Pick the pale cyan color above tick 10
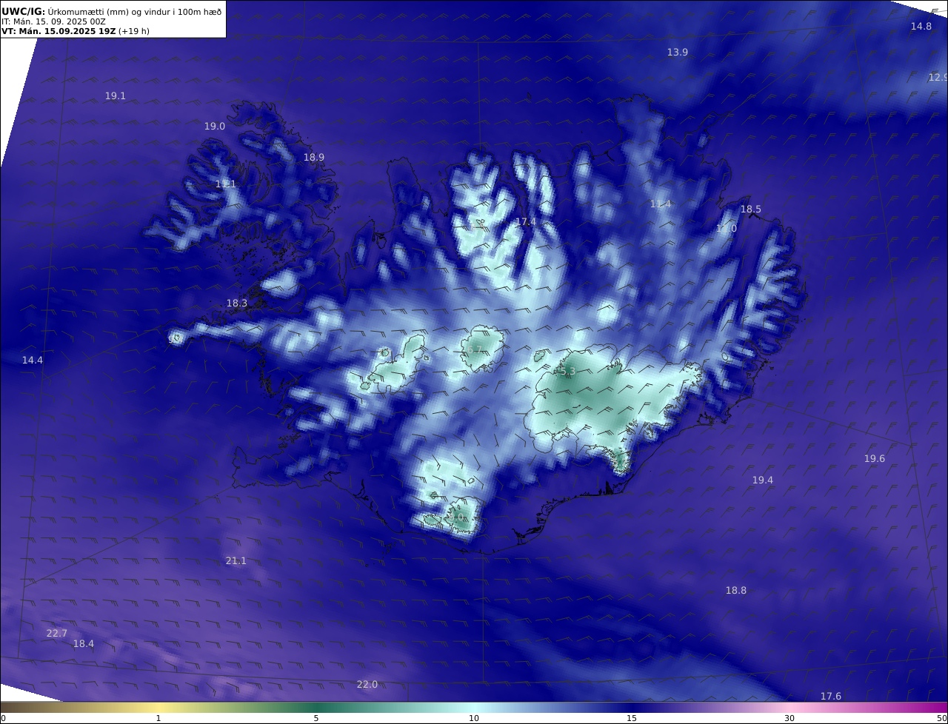 pyautogui.click(x=474, y=707)
